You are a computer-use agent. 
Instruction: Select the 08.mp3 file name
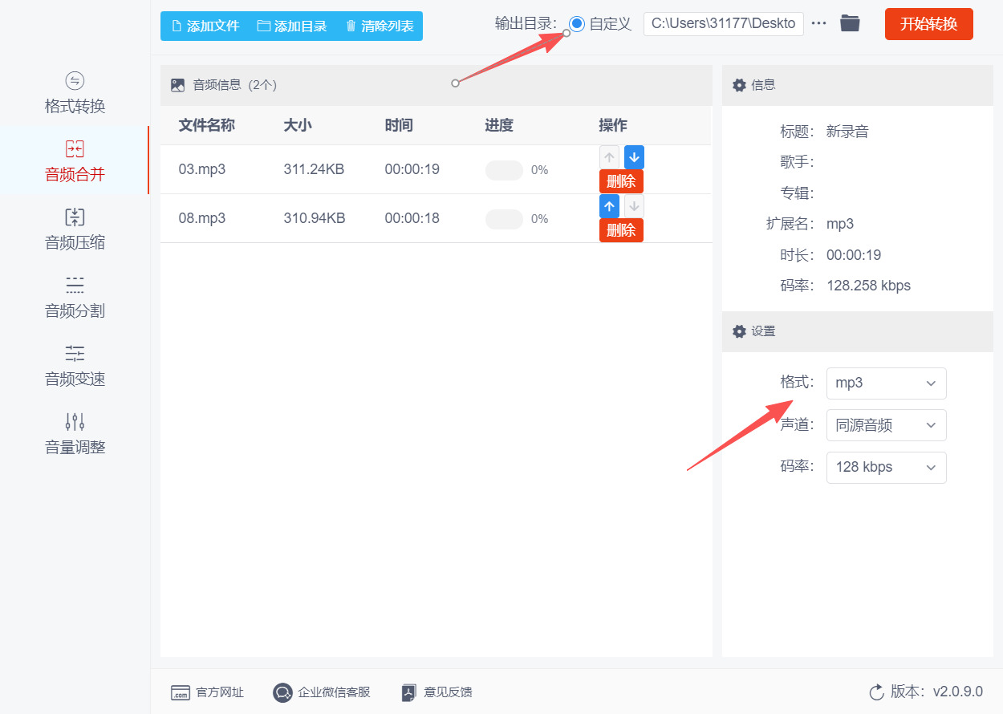pyautogui.click(x=202, y=218)
